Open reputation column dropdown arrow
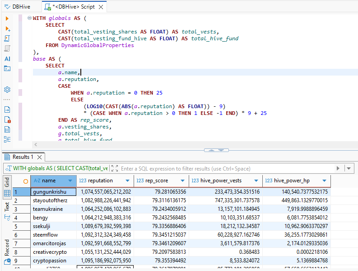358x271 pixels. pyautogui.click(x=128, y=181)
